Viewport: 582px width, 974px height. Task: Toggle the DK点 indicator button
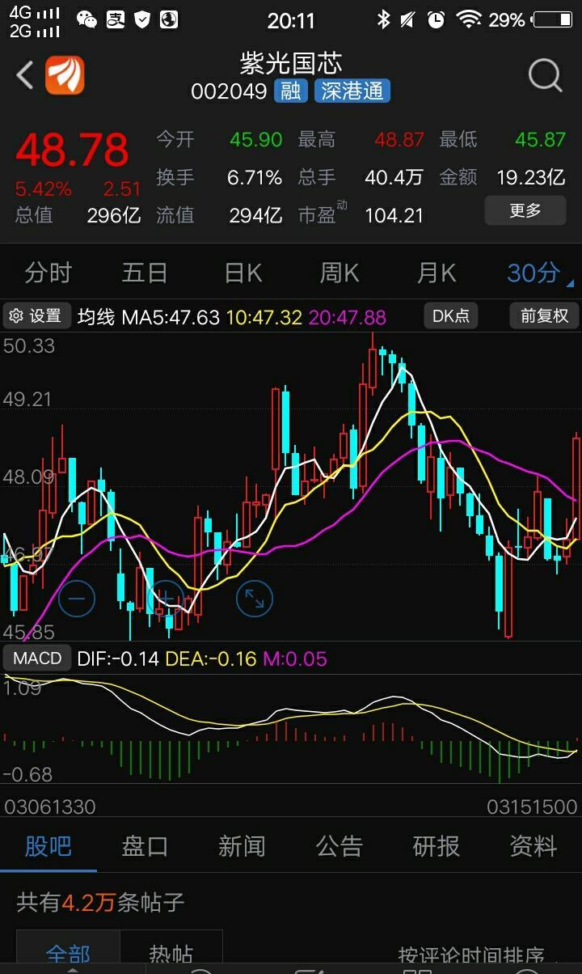451,315
